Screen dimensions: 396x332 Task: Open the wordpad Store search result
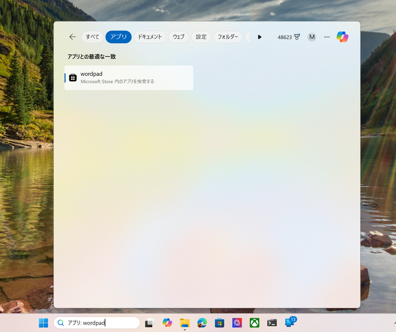pyautogui.click(x=128, y=78)
